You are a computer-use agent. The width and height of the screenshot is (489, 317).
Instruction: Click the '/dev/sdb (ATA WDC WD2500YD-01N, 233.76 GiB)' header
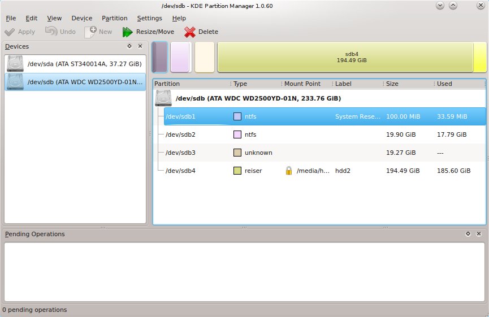[x=258, y=98]
